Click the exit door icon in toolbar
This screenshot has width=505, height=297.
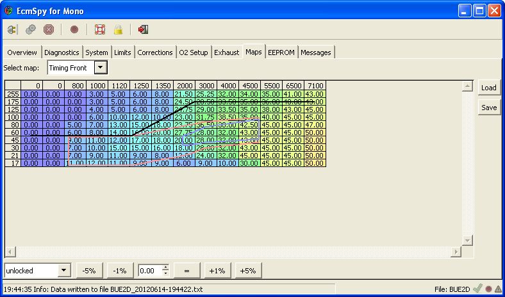tap(143, 29)
